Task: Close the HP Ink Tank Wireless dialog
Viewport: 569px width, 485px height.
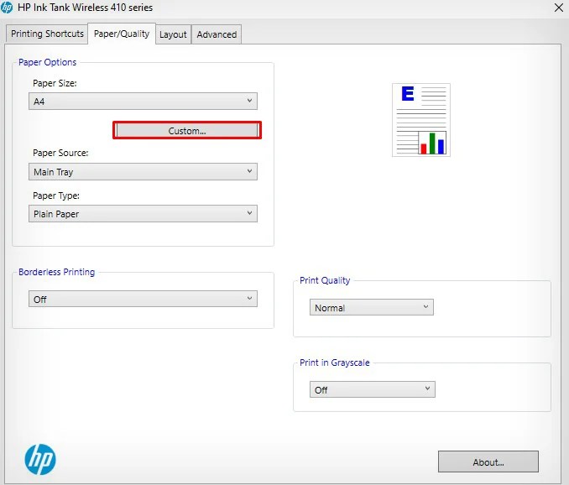Action: coord(559,8)
